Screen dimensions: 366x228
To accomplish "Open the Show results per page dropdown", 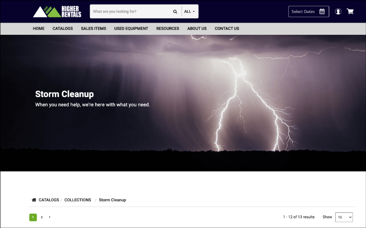I will (x=344, y=217).
